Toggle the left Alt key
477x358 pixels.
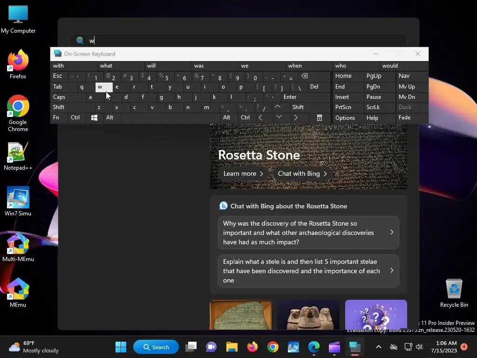point(112,117)
